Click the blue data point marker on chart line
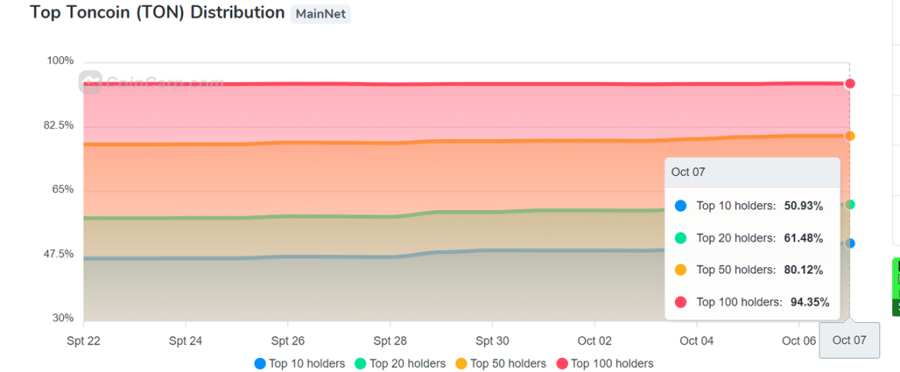The height and width of the screenshot is (372, 900). tap(850, 244)
